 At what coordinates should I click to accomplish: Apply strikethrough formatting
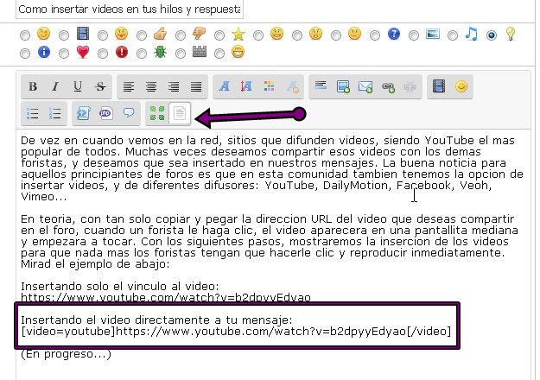100,86
